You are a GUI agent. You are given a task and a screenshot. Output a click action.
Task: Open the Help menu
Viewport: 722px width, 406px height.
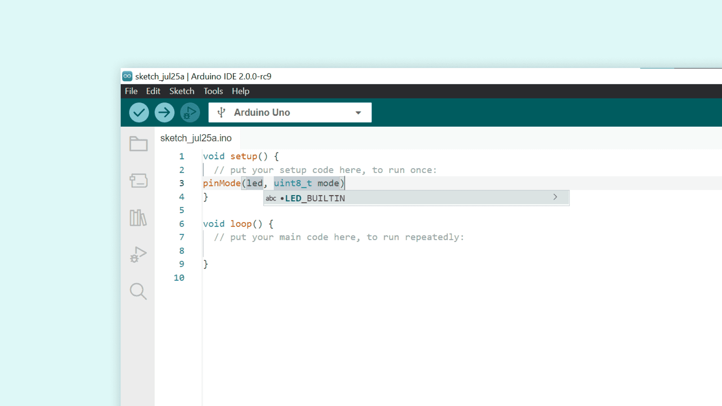tap(240, 91)
